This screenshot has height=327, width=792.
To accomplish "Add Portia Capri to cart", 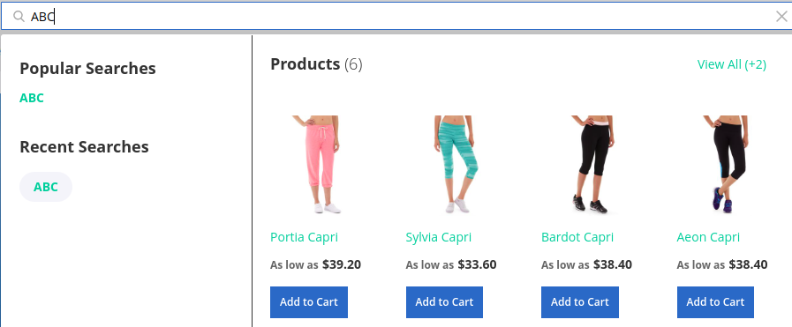I will [x=309, y=302].
